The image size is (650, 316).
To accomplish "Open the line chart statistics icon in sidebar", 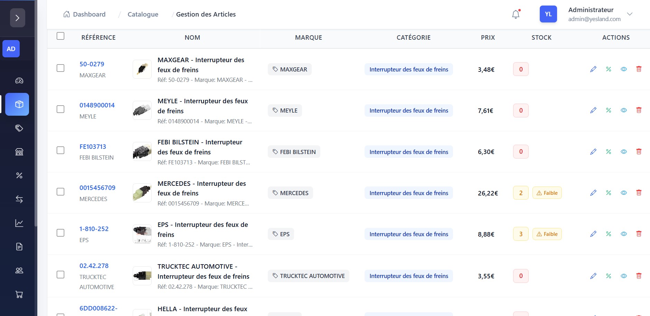I will (x=19, y=223).
